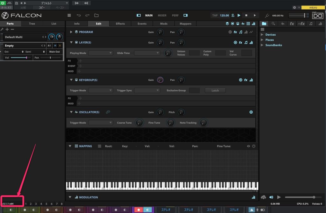
Task: Click the TAP tempo button
Action: point(215,15)
